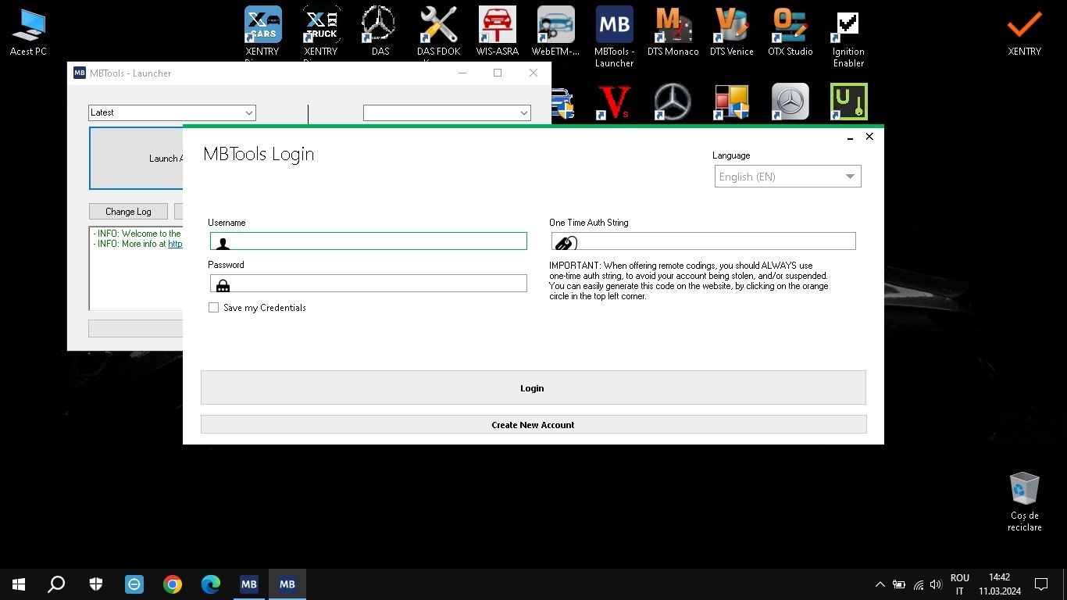Click Create New Account button
Viewport: 1067px width, 600px height.
point(533,424)
